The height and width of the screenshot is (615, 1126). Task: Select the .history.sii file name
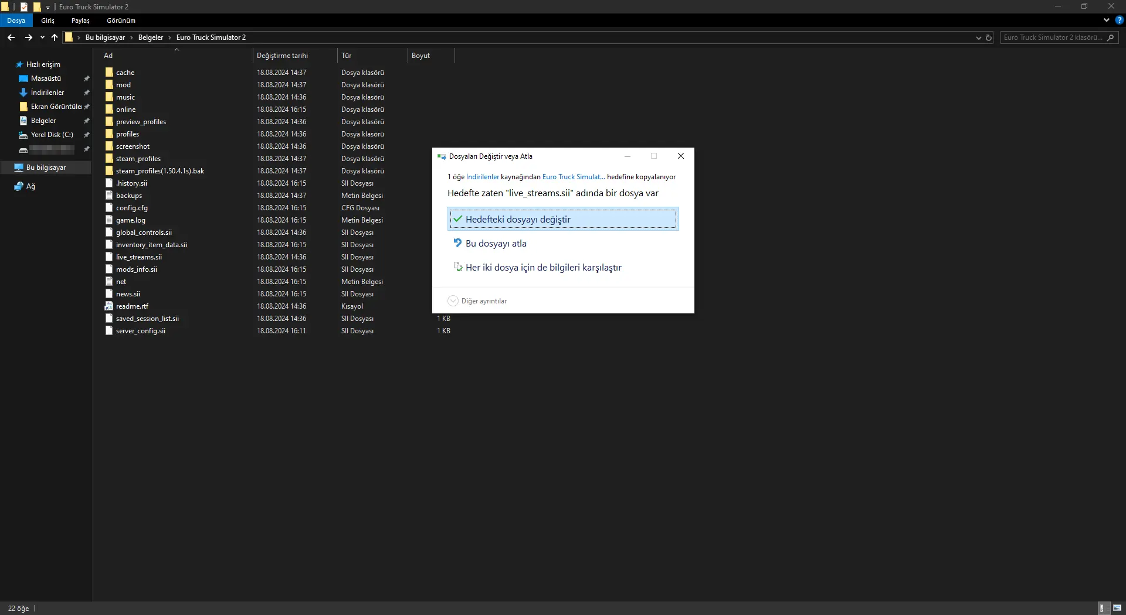[x=131, y=183]
